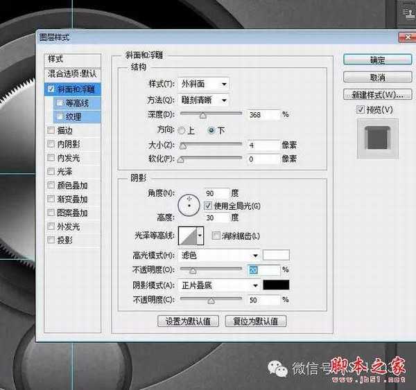Select the 描边 list entry label
Screen dimensions: 416x390
tap(64, 130)
